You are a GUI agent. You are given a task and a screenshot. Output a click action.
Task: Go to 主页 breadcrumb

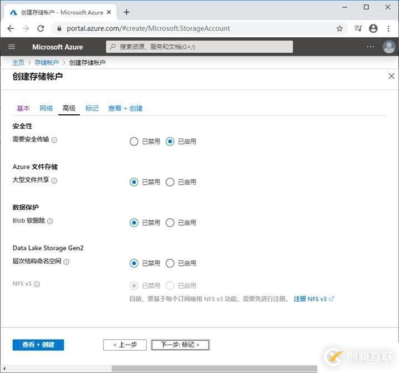[18, 63]
